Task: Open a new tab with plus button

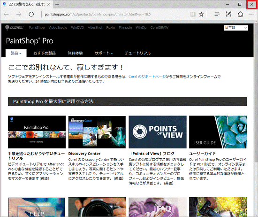Action: click(x=57, y=4)
